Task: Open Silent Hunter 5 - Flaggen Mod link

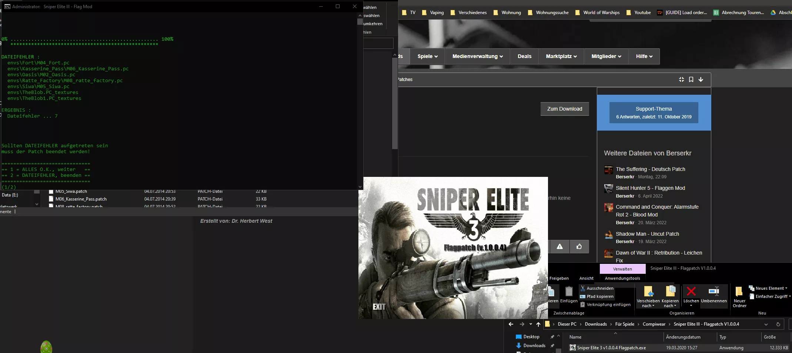Action: point(650,188)
